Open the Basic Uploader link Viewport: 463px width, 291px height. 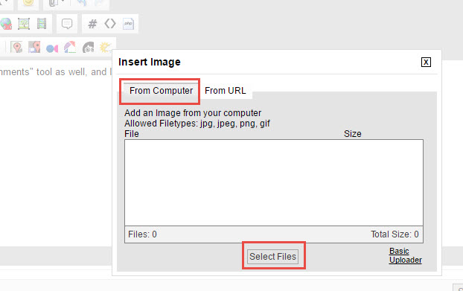coord(406,255)
